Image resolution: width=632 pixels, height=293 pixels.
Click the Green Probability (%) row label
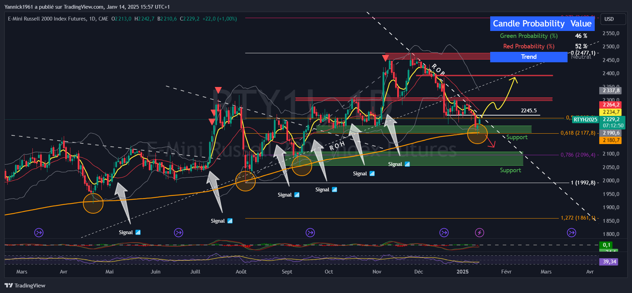tap(529, 36)
